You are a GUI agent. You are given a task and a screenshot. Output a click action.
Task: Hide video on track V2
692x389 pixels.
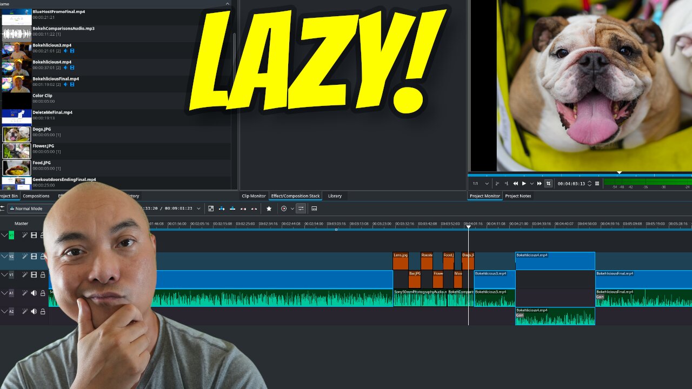coord(34,256)
